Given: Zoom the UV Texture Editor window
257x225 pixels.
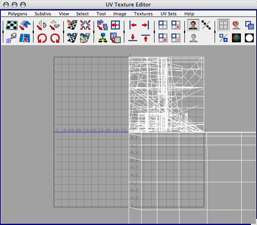Looking at the screenshot, I should coord(23,5).
